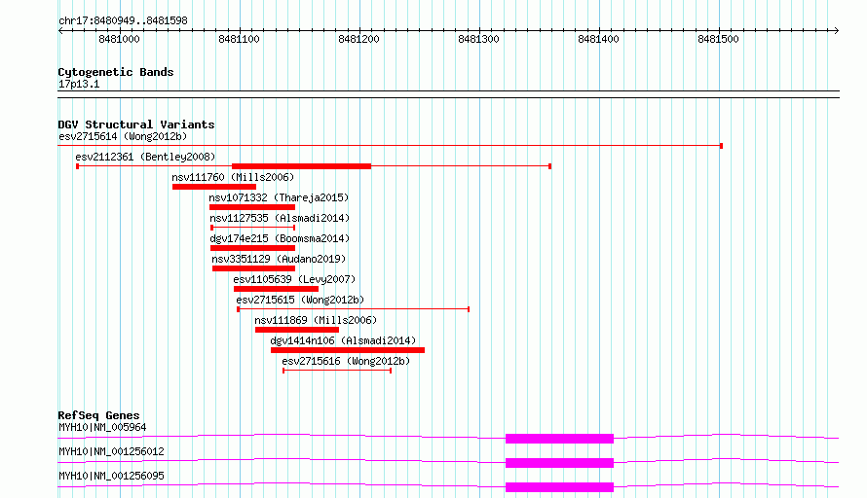867x498 pixels.
Task: Open variant dgv174e215 (Boomsma2014) label
Action: (x=280, y=238)
